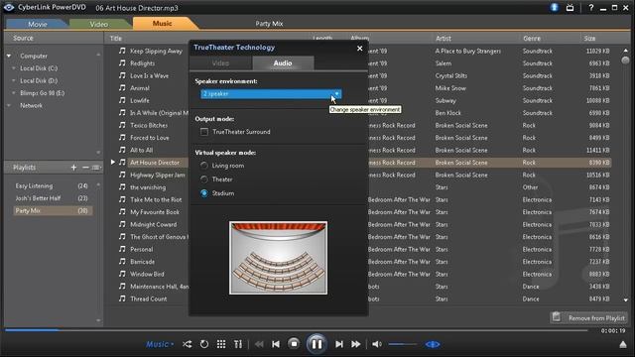Open the equalizer settings icon

[238, 344]
